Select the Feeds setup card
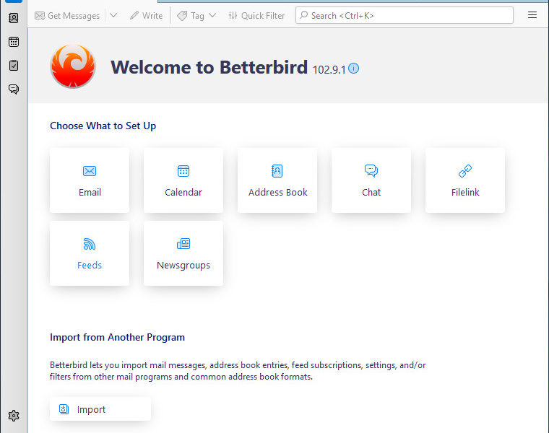 point(90,253)
